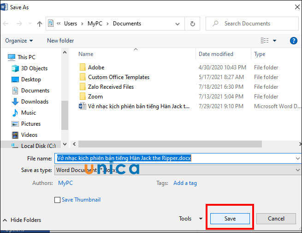Screen dimensions: 302x233
Task: Click the Zalo Received Files folder icon
Action: pyautogui.click(x=83, y=86)
